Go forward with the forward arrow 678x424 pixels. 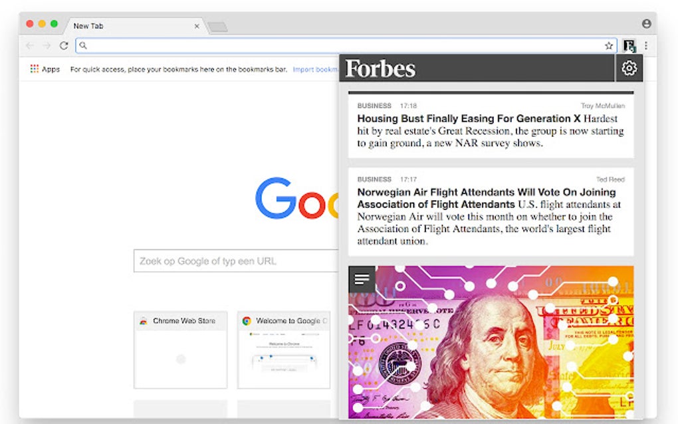click(47, 45)
